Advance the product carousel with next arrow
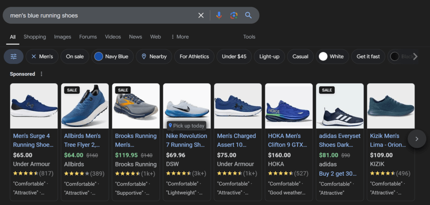 point(417,139)
